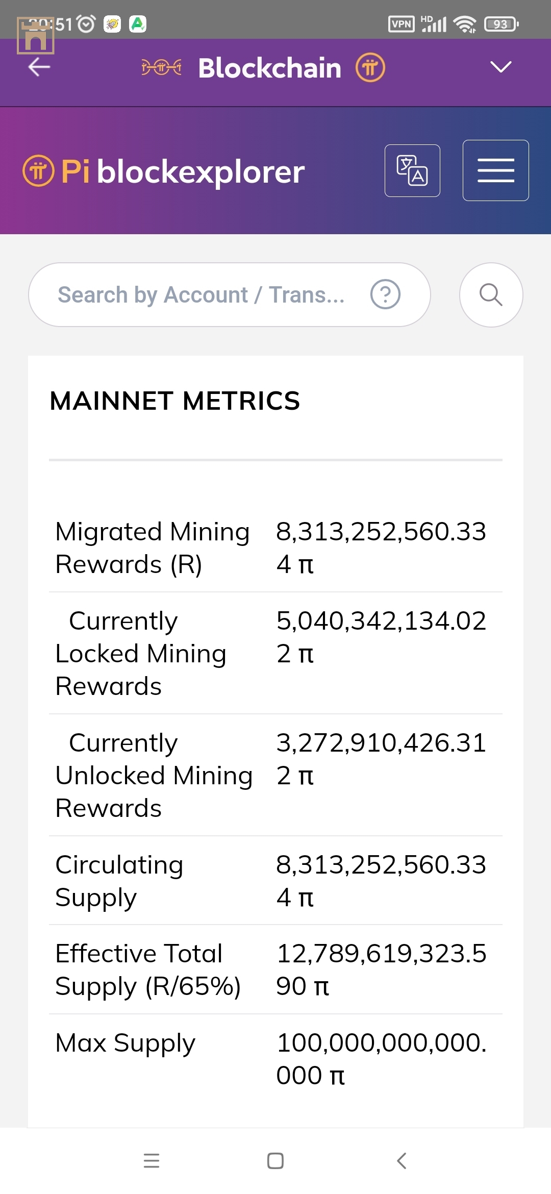Tap the back arrow in Blockchain header
Image resolution: width=551 pixels, height=1194 pixels.
(39, 67)
